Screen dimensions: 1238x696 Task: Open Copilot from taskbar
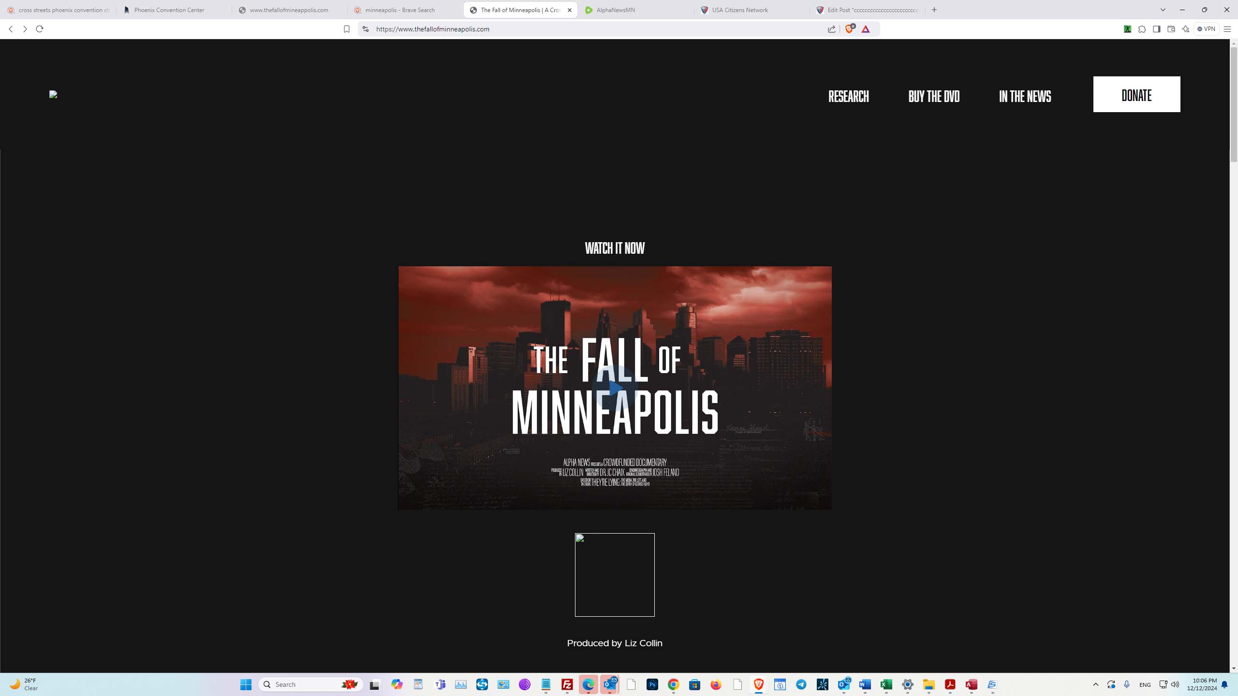397,684
